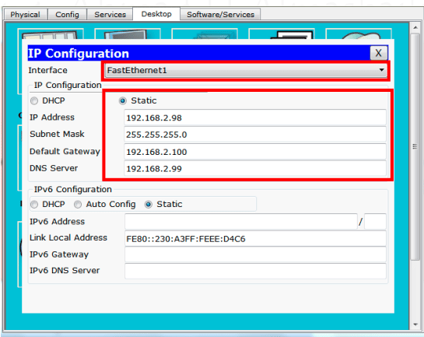Select the IPv6 Static radio button
This screenshot has height=337, width=424.
point(148,205)
